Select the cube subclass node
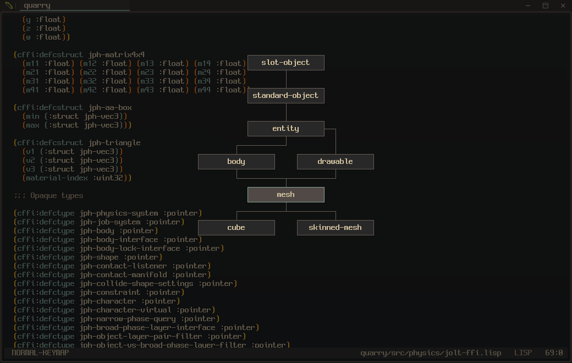This screenshot has height=363, width=572. point(236,228)
